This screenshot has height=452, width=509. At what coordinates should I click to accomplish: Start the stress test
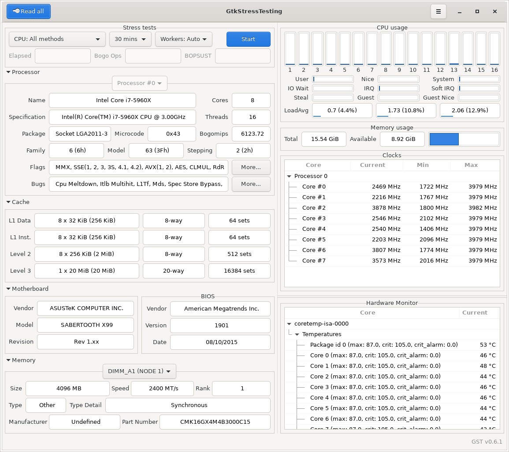click(x=248, y=39)
